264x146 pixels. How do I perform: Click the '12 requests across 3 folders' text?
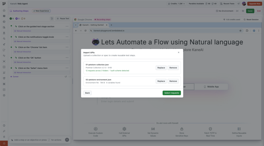tap(97, 71)
